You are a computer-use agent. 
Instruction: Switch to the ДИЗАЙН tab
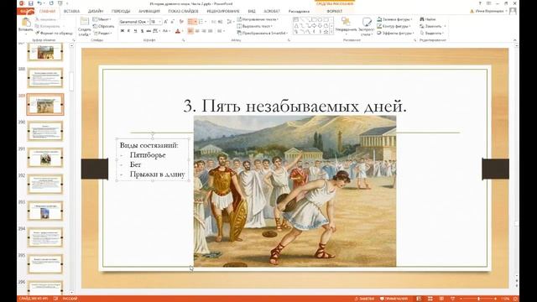click(95, 11)
